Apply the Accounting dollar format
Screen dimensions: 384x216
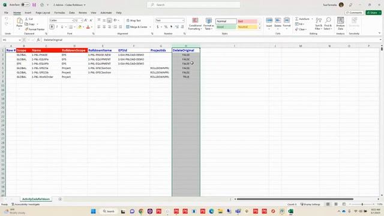(157, 27)
